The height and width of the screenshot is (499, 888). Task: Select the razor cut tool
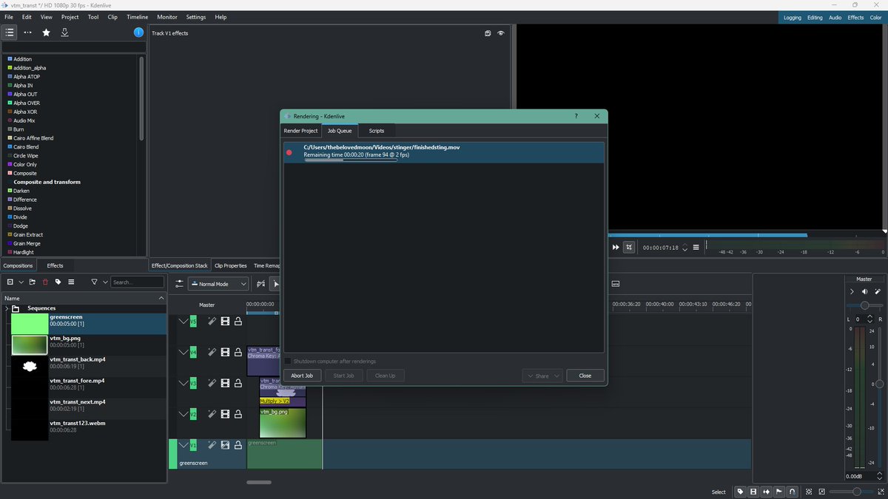point(289,284)
